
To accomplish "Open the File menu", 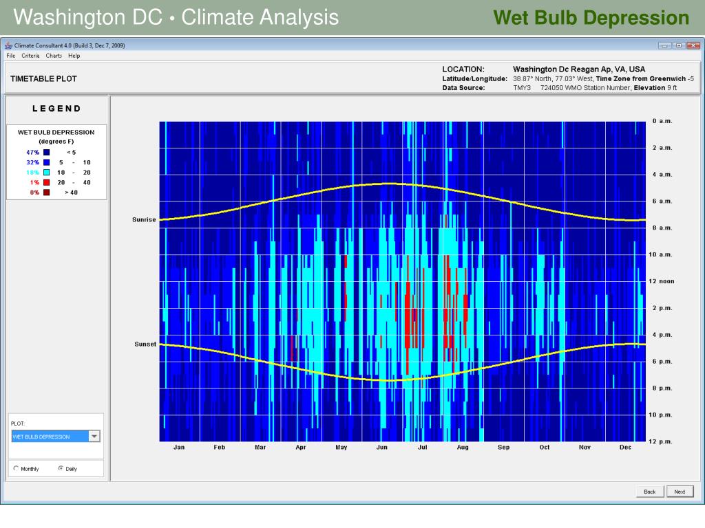I will coord(11,56).
